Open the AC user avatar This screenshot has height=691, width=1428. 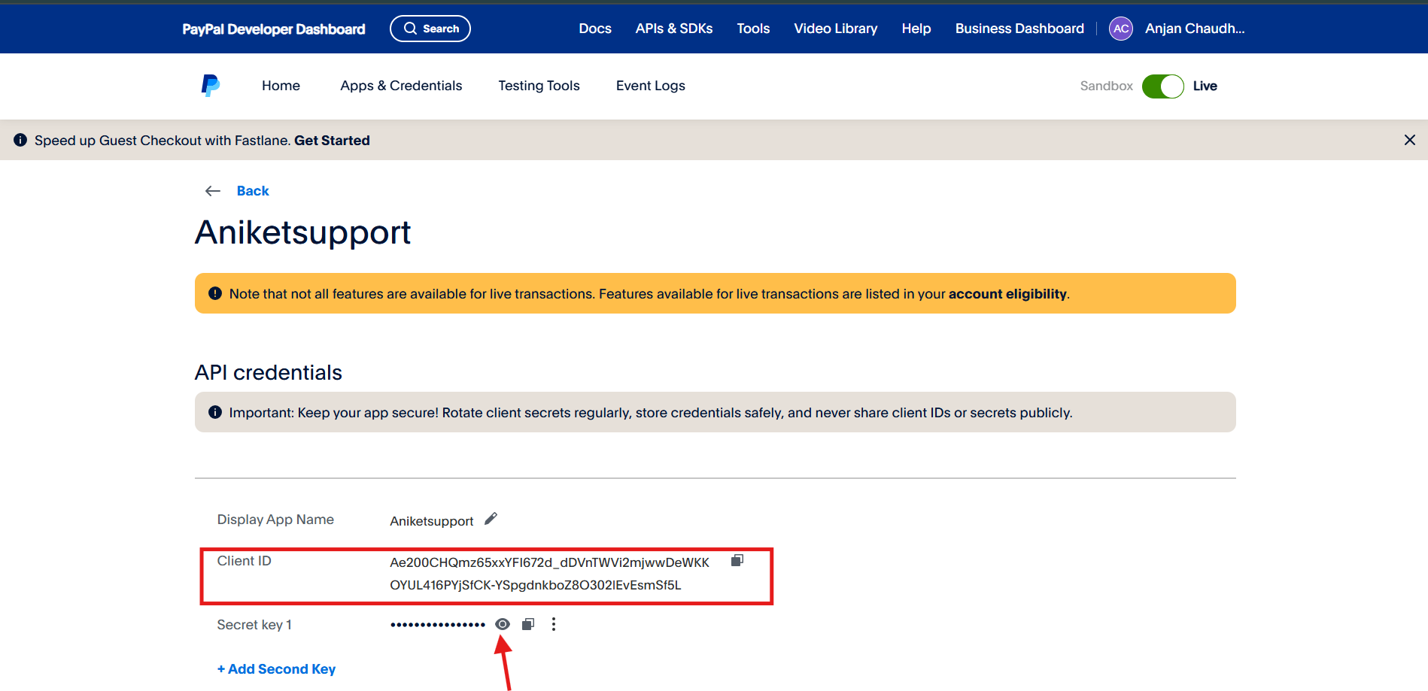click(x=1120, y=29)
